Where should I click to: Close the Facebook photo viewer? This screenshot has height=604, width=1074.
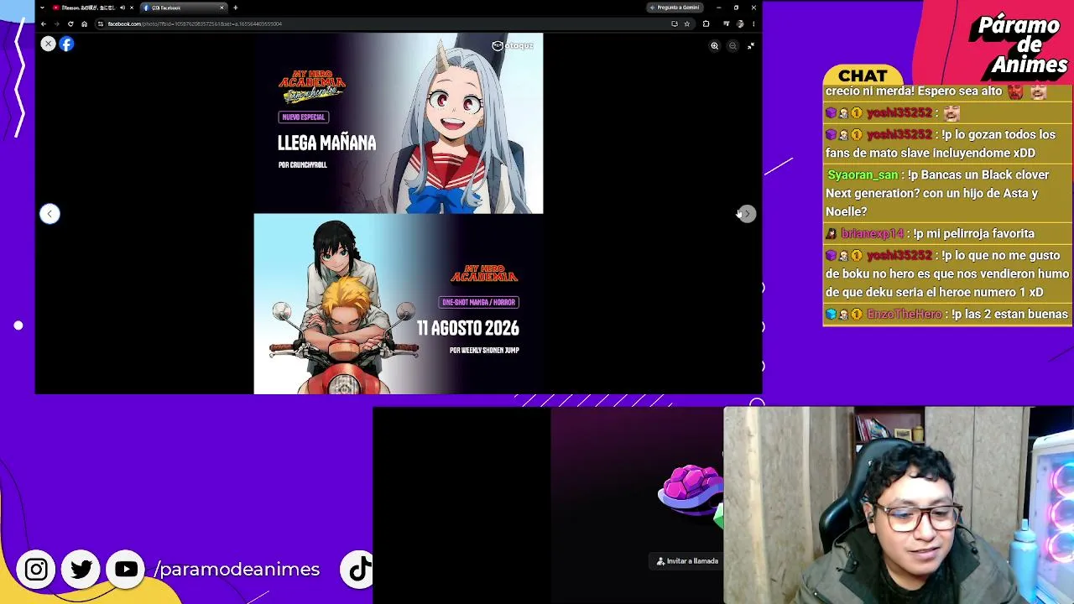pyautogui.click(x=48, y=44)
